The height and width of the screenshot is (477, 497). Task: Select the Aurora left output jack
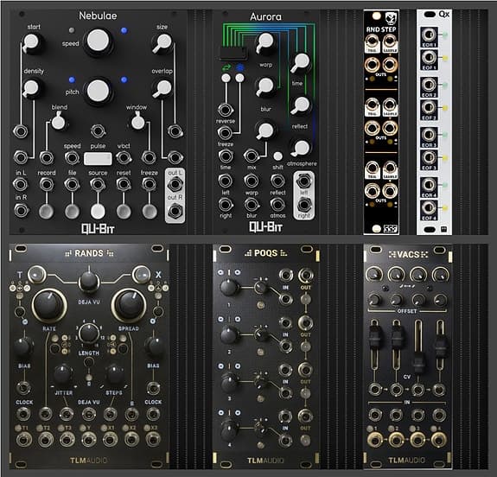303,181
